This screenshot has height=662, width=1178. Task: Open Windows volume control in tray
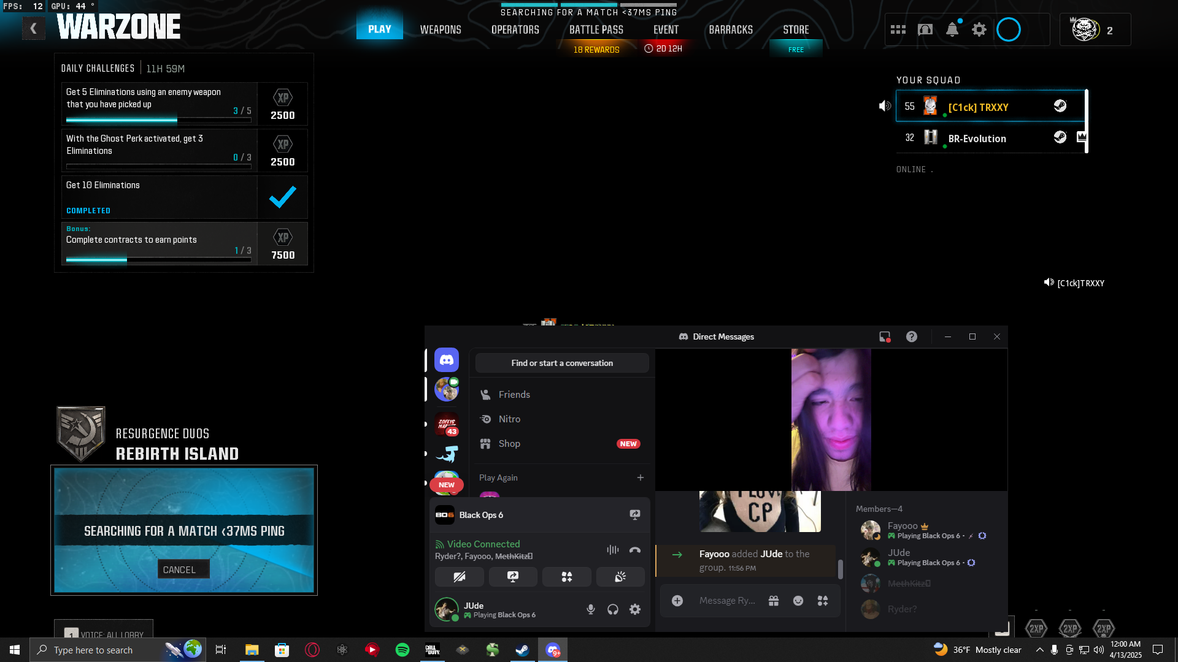(x=1099, y=650)
